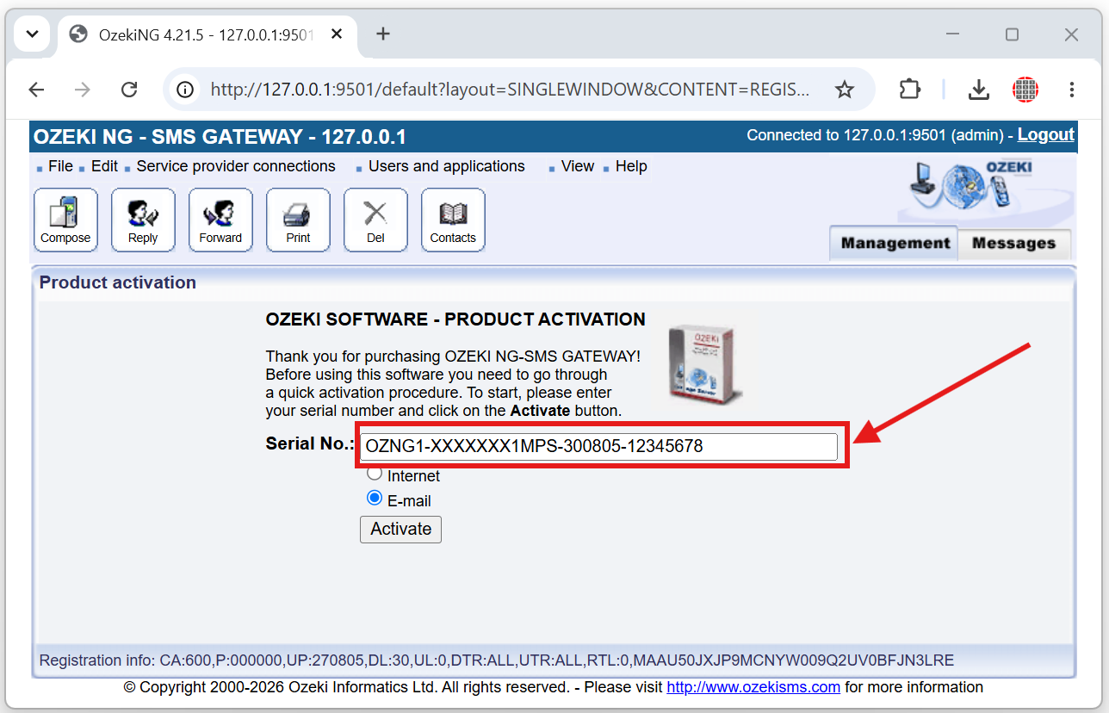Viewport: 1109px width, 713px height.
Task: Click the Registration info status text
Action: click(x=497, y=660)
